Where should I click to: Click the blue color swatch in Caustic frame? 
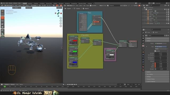click(75, 62)
